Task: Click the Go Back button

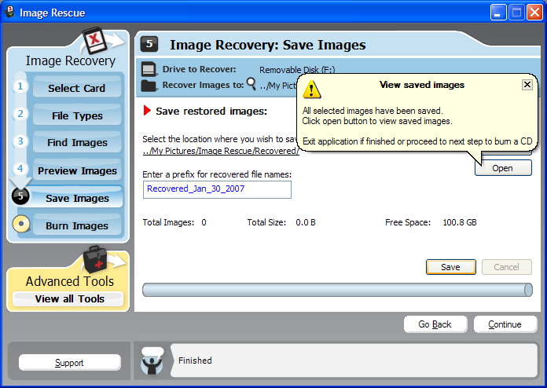Action: (x=435, y=324)
